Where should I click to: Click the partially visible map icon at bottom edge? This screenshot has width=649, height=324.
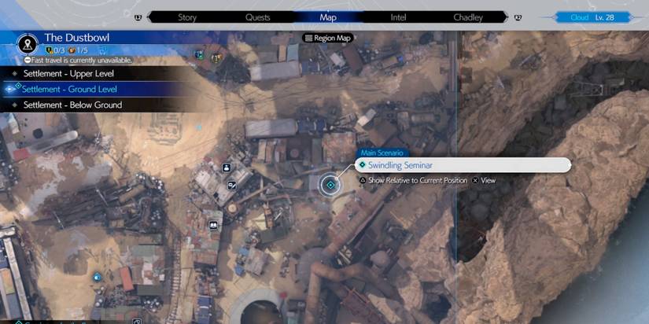click(x=138, y=322)
